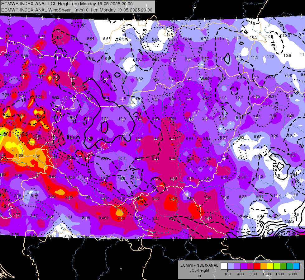Click the legend LCL-Height label
305x280 pixels.
pyautogui.click(x=199, y=270)
